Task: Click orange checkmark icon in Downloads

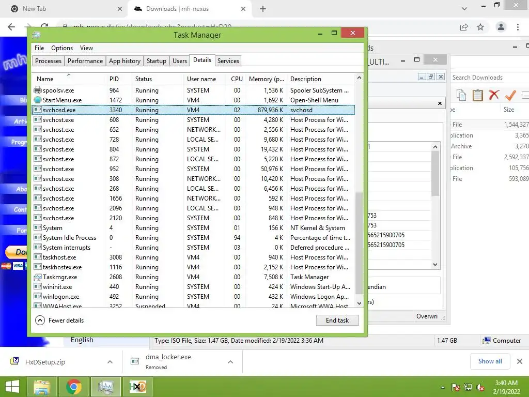Action: pos(510,95)
